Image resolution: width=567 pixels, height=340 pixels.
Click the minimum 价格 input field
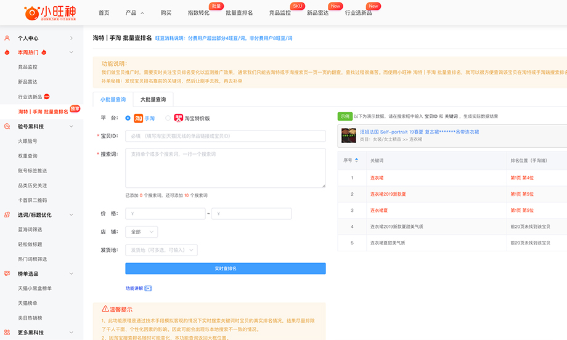pos(165,214)
